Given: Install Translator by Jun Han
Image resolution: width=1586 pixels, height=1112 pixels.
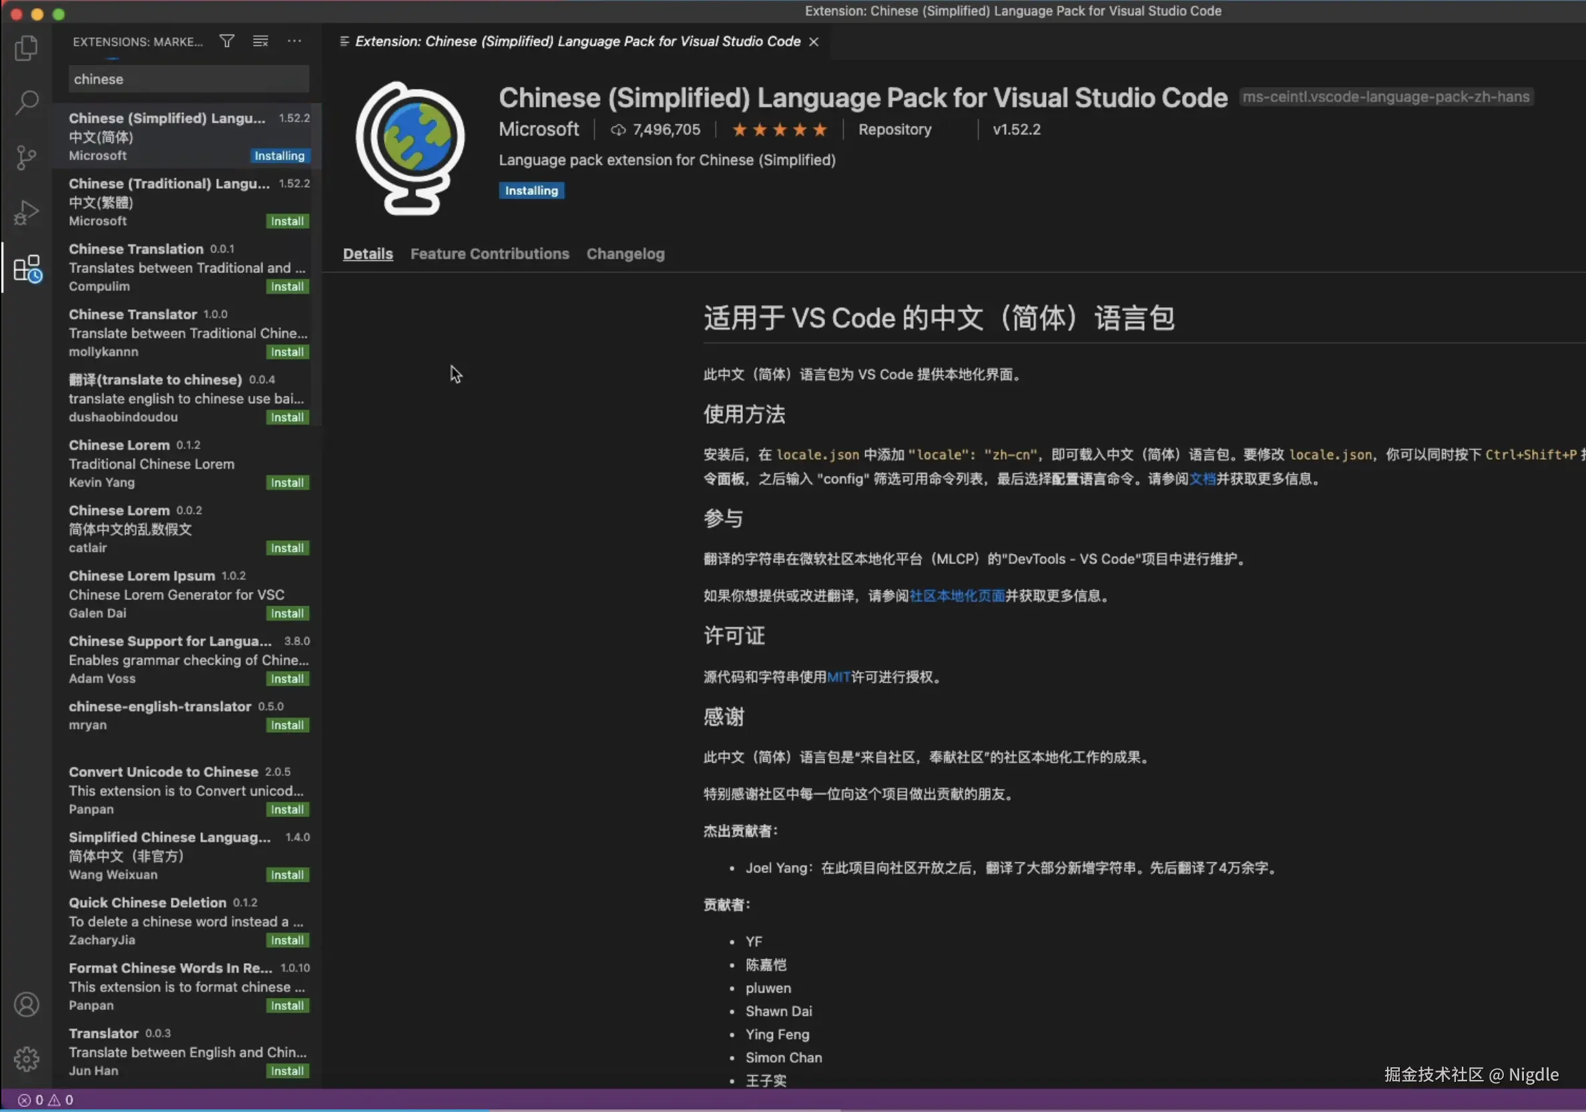Looking at the screenshot, I should click(287, 1072).
